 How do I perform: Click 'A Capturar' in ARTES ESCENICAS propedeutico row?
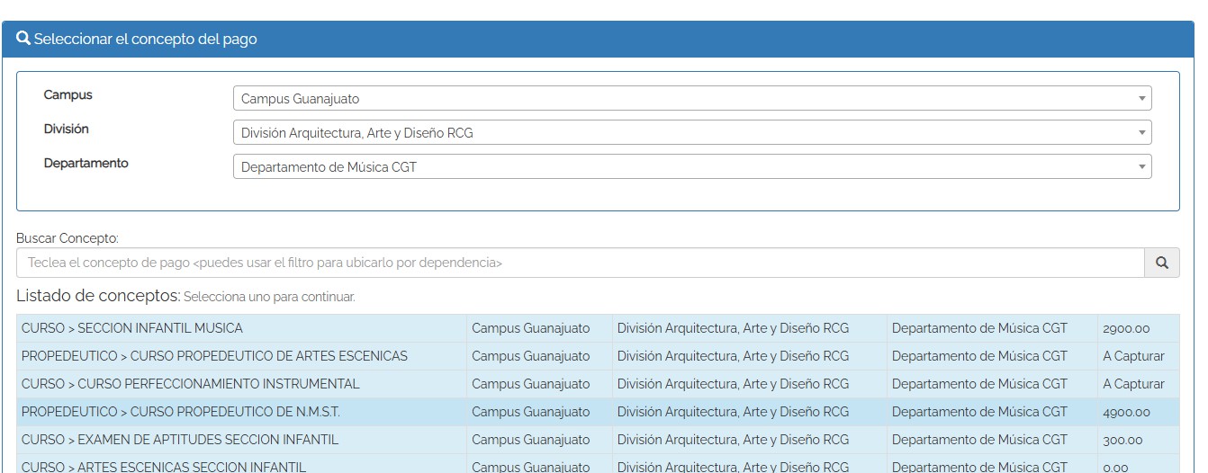1133,356
